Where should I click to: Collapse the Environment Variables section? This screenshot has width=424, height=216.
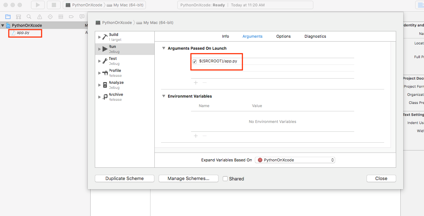(x=164, y=96)
